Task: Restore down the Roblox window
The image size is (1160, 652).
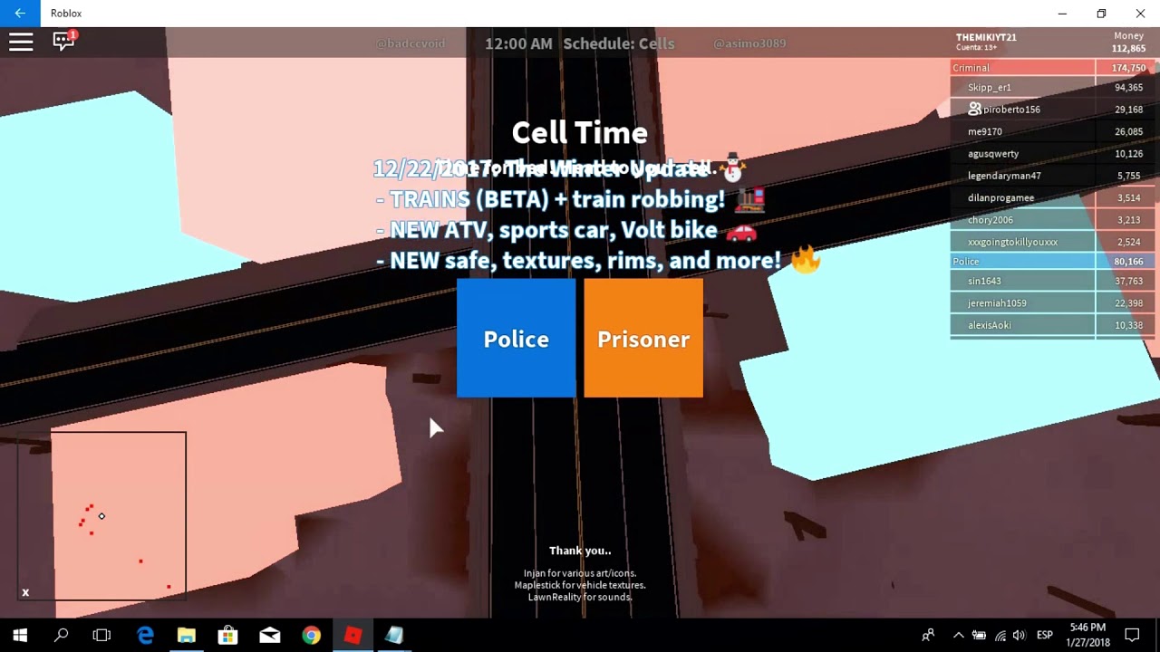Action: click(x=1101, y=14)
